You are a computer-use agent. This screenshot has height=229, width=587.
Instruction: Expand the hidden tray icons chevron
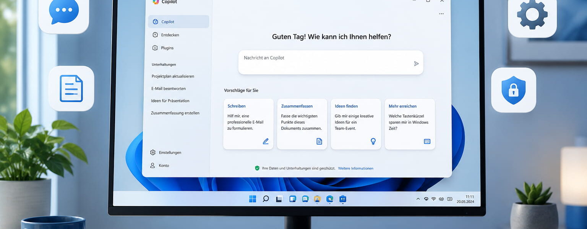click(418, 199)
